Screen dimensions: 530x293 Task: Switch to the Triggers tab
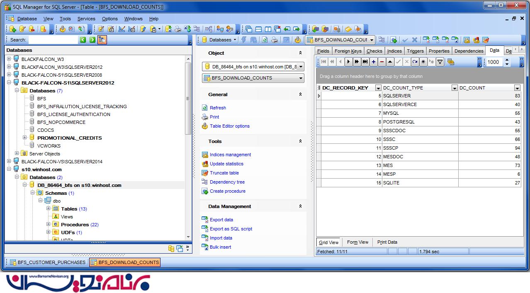coord(415,51)
